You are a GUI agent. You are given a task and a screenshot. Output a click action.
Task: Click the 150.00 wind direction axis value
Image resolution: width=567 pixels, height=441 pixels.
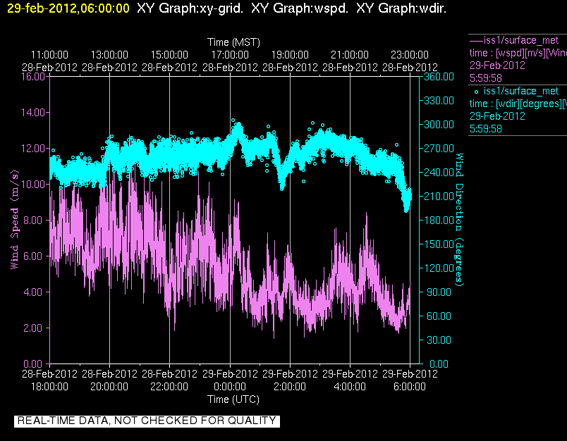(x=439, y=244)
